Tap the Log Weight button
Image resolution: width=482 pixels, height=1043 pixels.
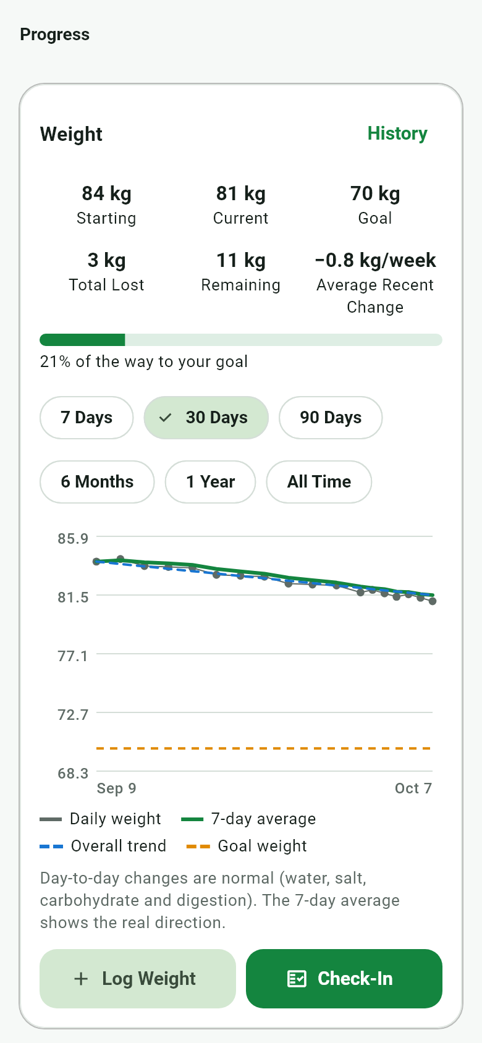click(x=138, y=979)
